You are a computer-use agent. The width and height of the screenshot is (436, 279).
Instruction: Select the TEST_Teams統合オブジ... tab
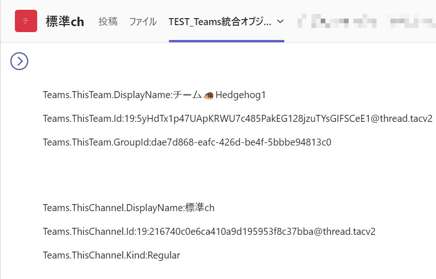tap(220, 22)
